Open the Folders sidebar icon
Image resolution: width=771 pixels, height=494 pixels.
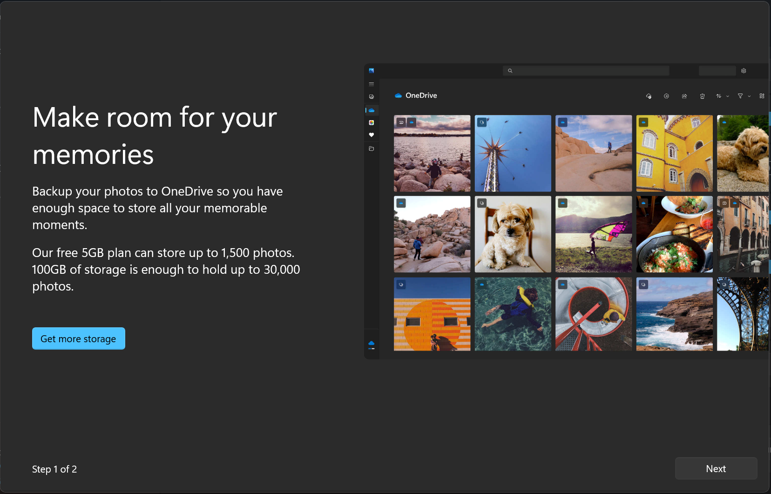(372, 149)
